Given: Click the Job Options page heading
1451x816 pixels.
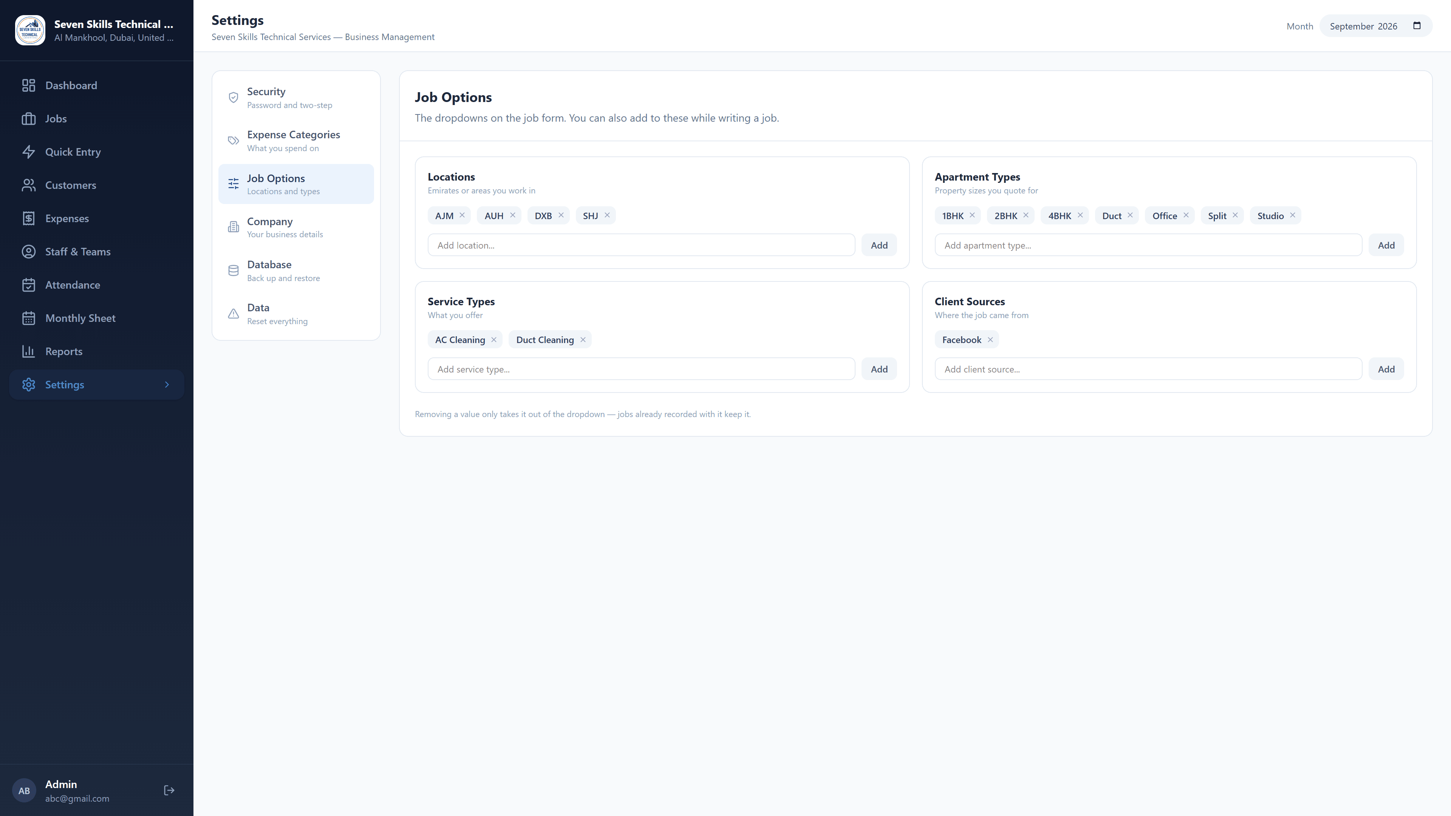Looking at the screenshot, I should [x=453, y=97].
